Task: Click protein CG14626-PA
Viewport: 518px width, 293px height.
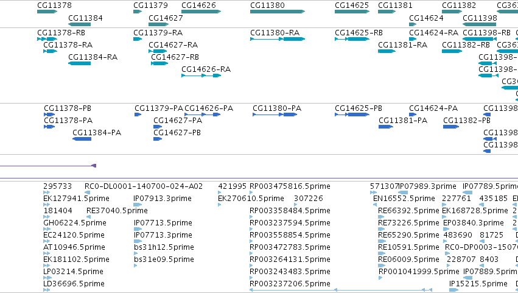Action: [x=209, y=108]
